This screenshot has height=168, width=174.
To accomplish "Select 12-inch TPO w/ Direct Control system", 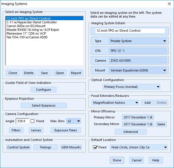I will (x=45, y=18).
